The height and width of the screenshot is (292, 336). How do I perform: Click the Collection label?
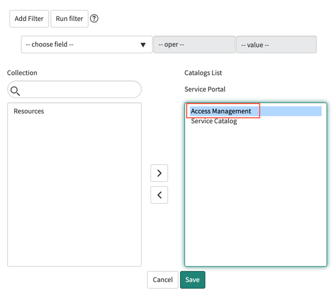22,73
